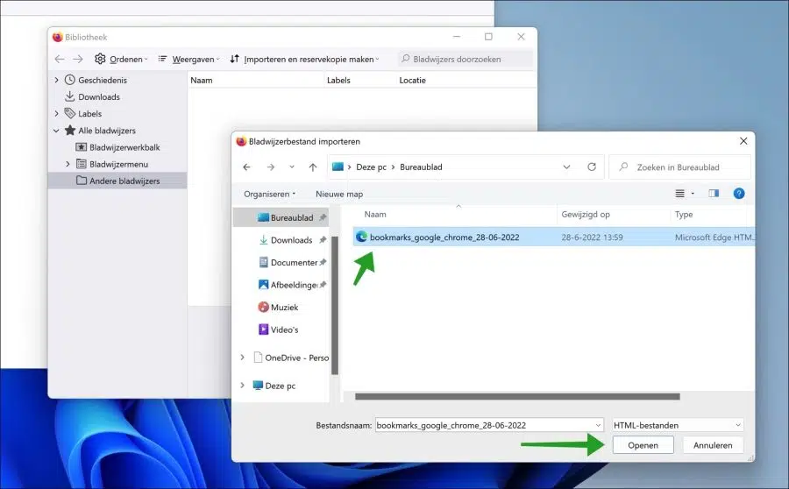Select Bureaublad in the dialog navigation pane

pyautogui.click(x=281, y=217)
